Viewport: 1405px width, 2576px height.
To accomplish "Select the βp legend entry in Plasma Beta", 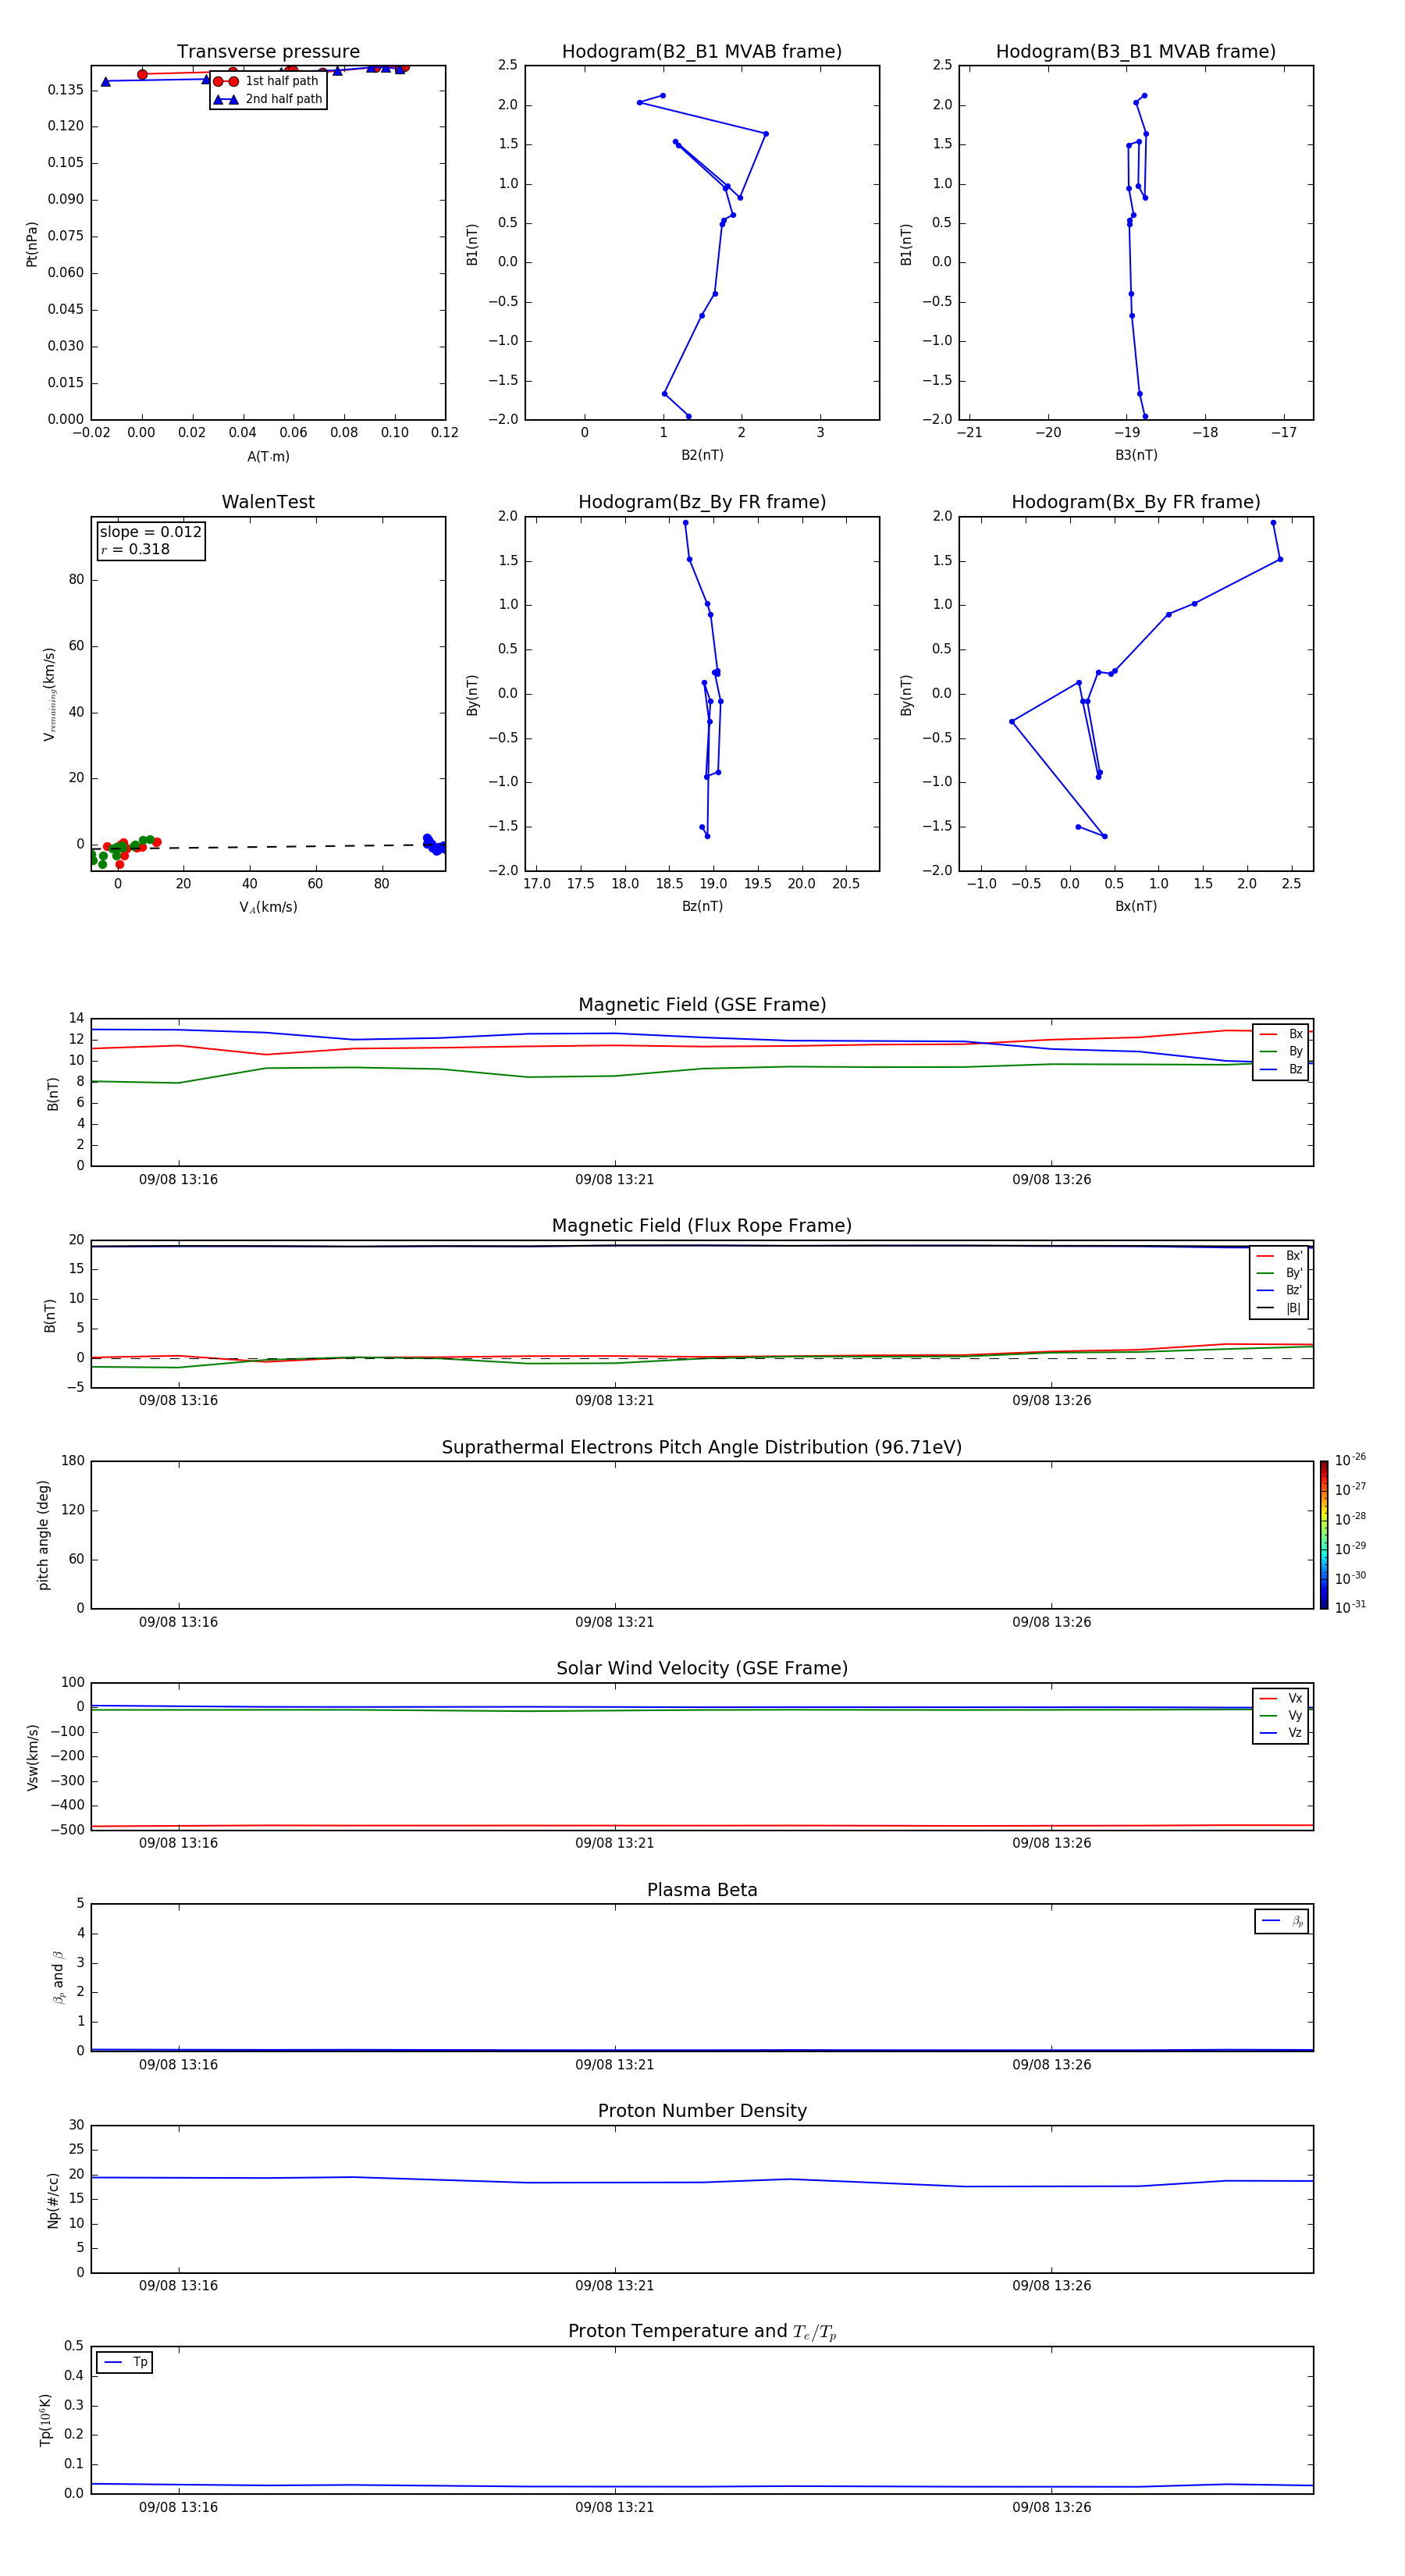I will (1282, 1921).
